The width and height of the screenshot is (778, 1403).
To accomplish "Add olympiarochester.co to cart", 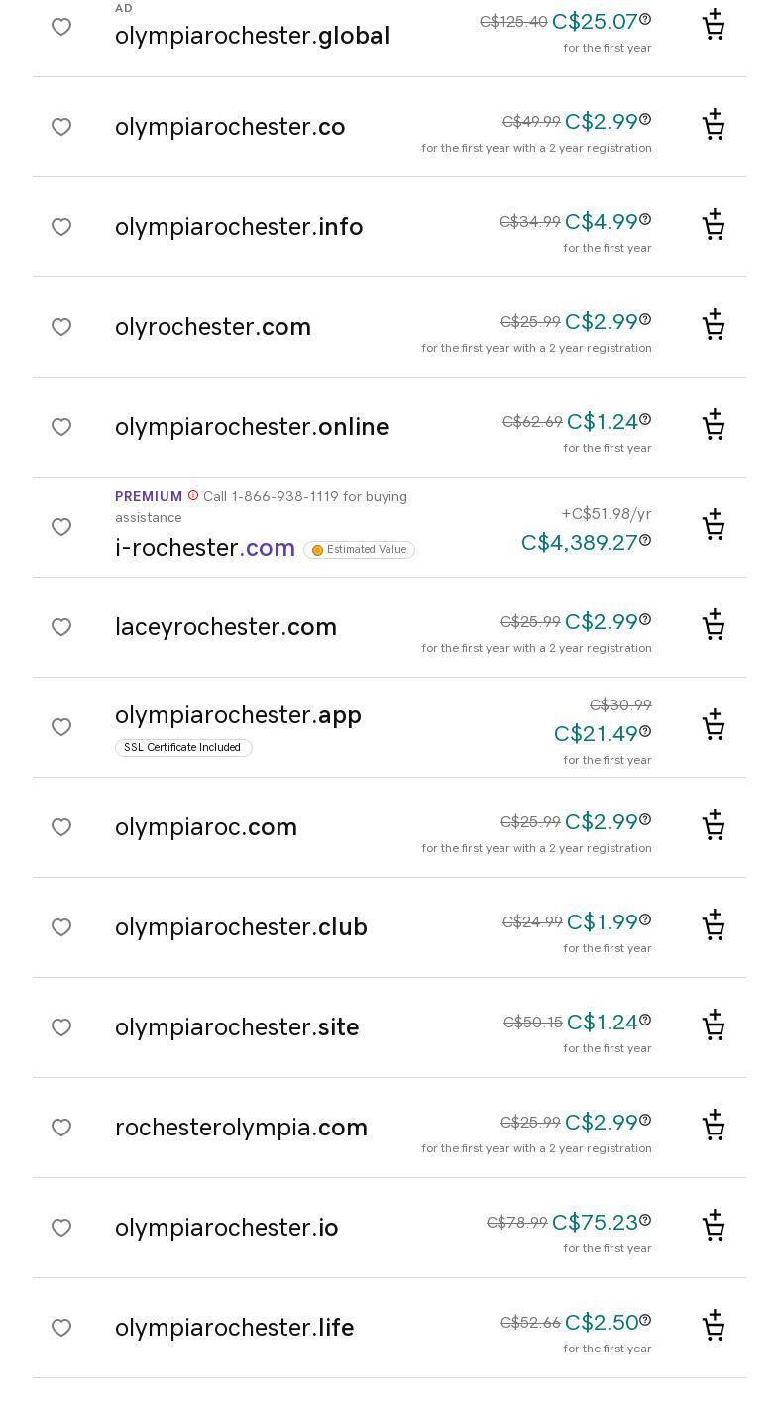I will (714, 126).
